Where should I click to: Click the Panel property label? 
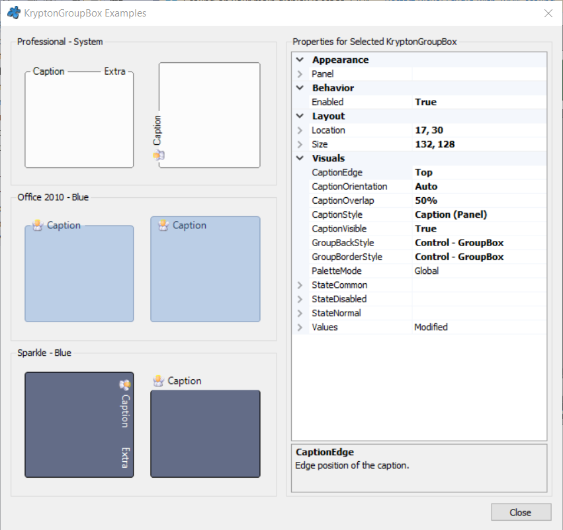322,74
